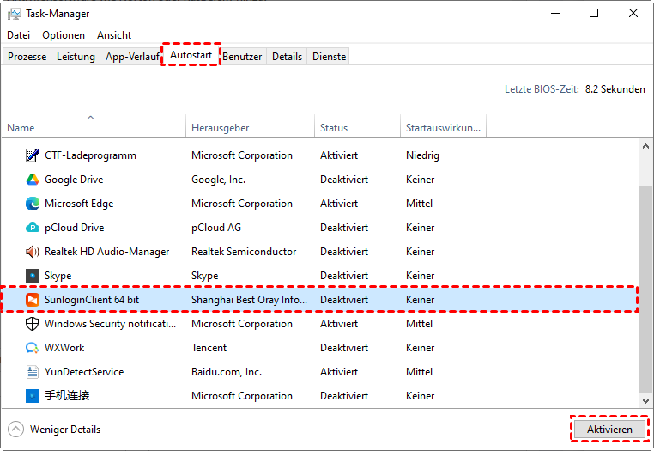Sort by Startauswirkungen column header
Viewport: 654px width, 451px height.
[443, 128]
